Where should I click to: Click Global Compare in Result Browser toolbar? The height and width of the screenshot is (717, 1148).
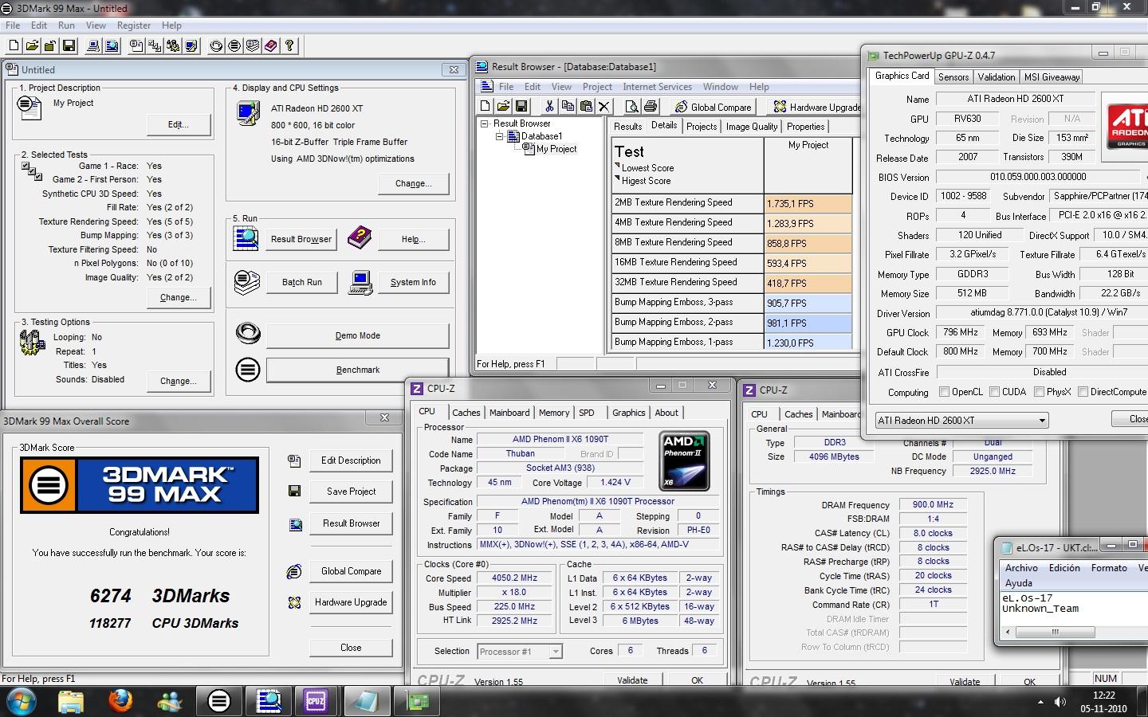coord(713,107)
